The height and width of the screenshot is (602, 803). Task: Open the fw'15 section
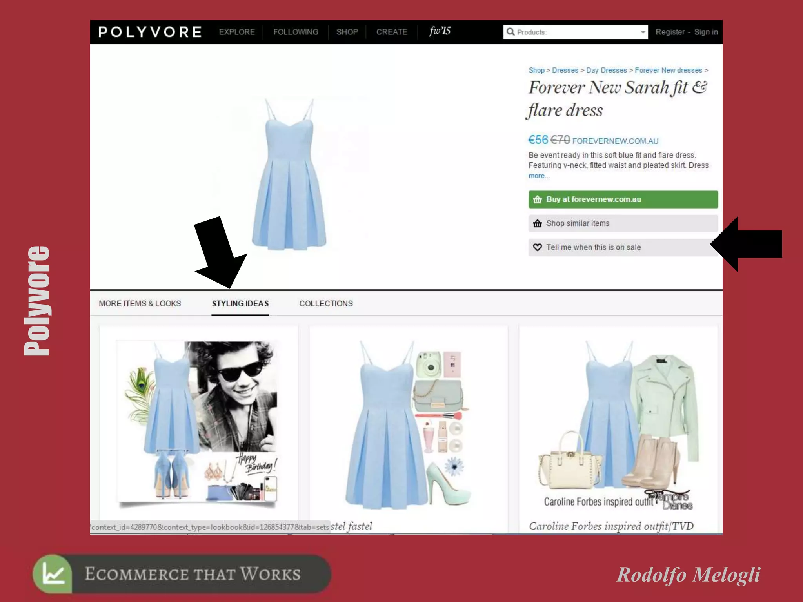tap(440, 31)
